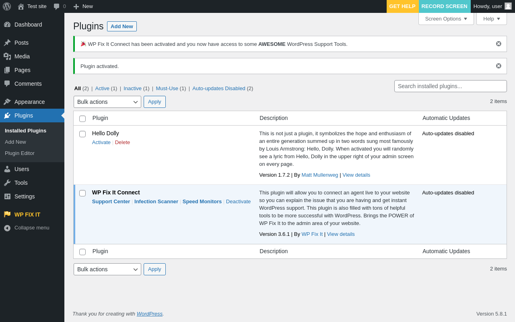Open the Plugin Editor submenu item
The width and height of the screenshot is (515, 322).
tap(20, 153)
